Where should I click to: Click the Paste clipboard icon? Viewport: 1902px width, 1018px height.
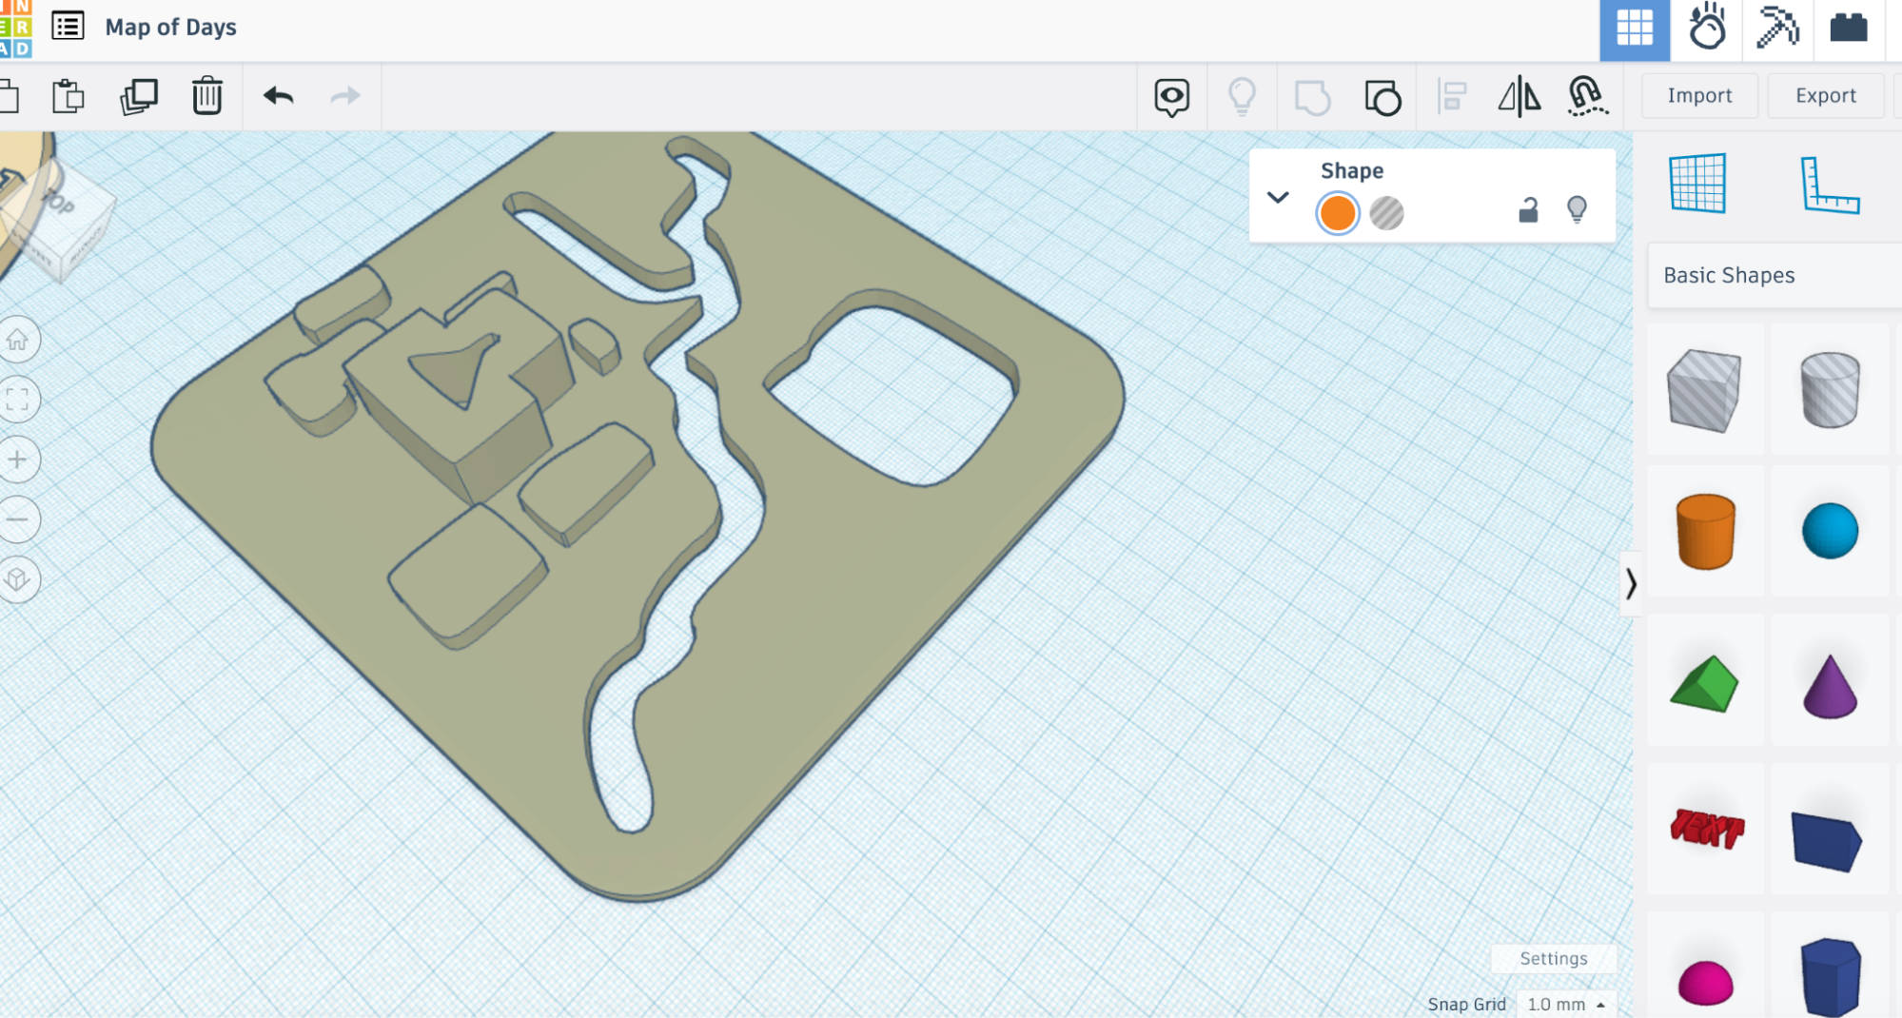tap(68, 96)
